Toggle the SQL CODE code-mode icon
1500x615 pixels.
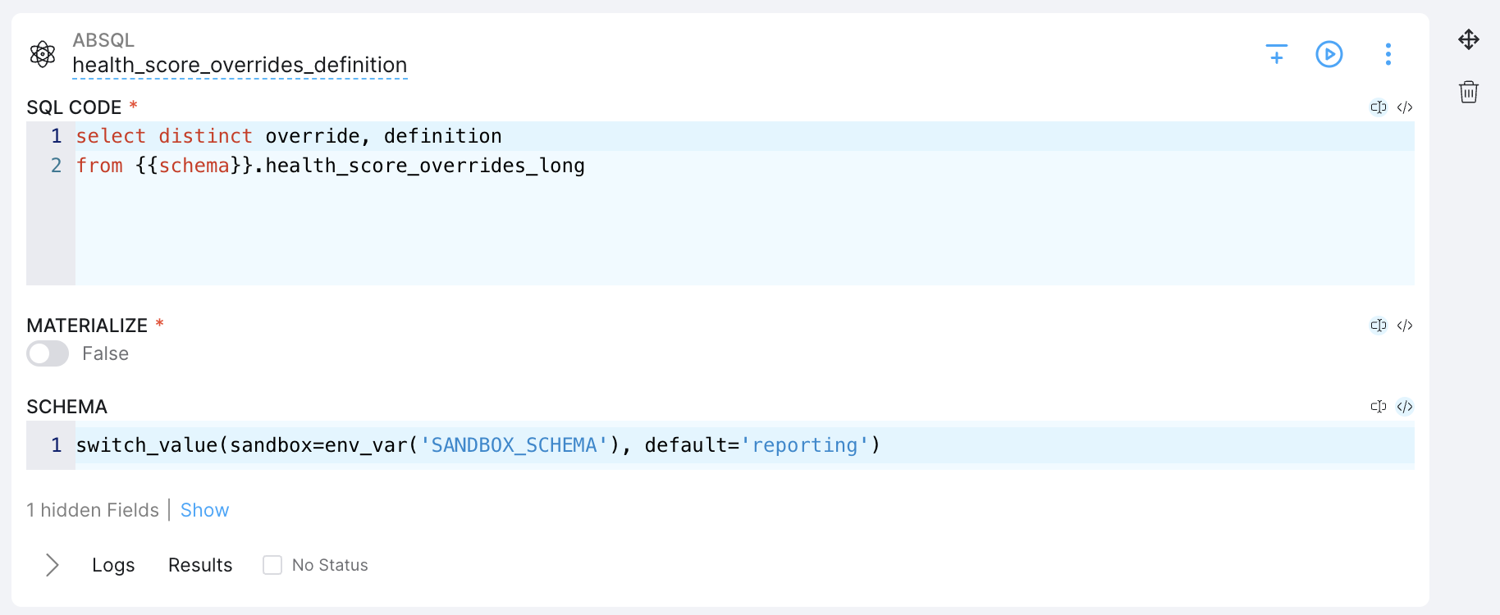1405,107
